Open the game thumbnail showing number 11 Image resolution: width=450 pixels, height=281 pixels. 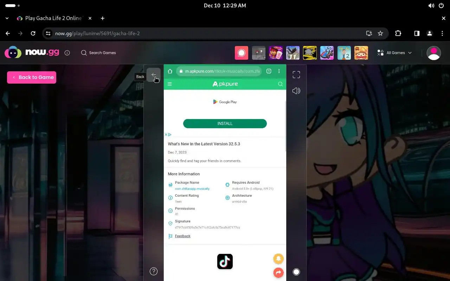tap(293, 53)
